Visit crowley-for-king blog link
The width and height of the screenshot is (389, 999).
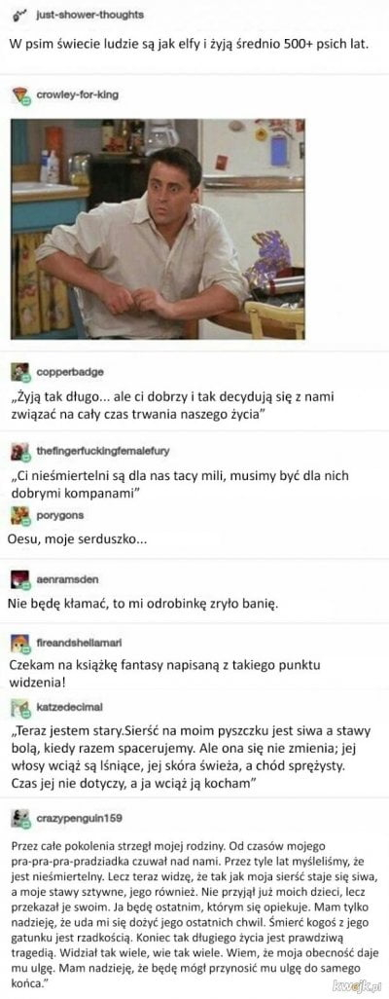tap(77, 94)
